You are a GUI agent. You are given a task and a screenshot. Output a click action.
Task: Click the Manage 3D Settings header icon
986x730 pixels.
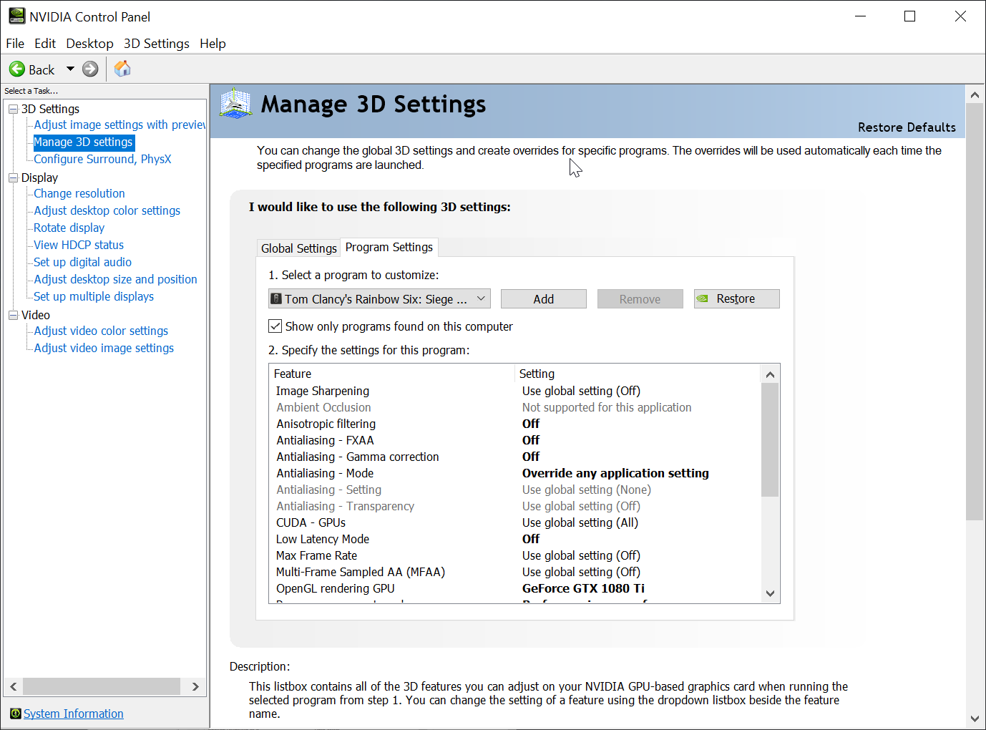click(x=235, y=104)
